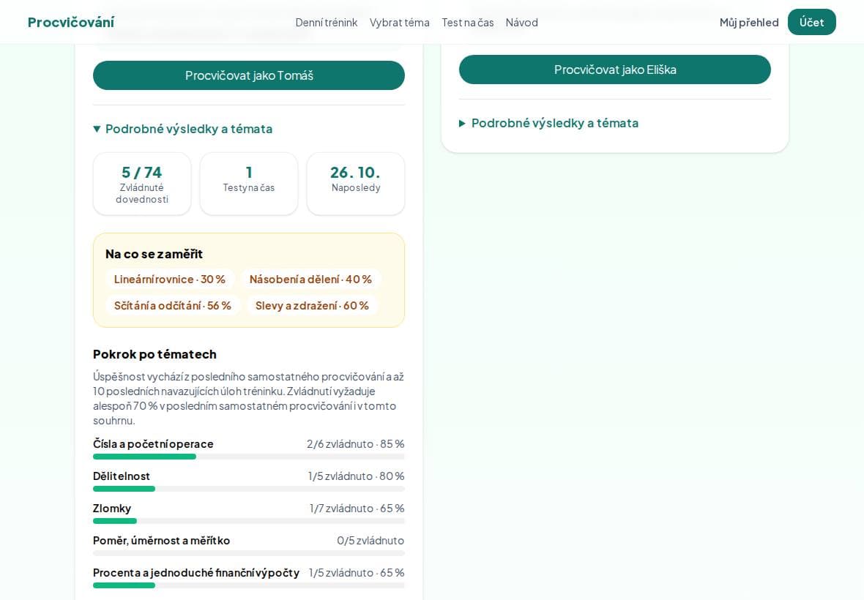The image size is (864, 600).
Task: Click Procvičovat jako Tomáš button
Action: click(248, 75)
